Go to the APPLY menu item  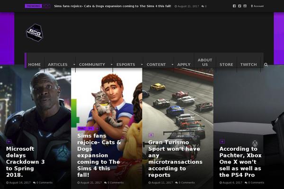pos(184,65)
